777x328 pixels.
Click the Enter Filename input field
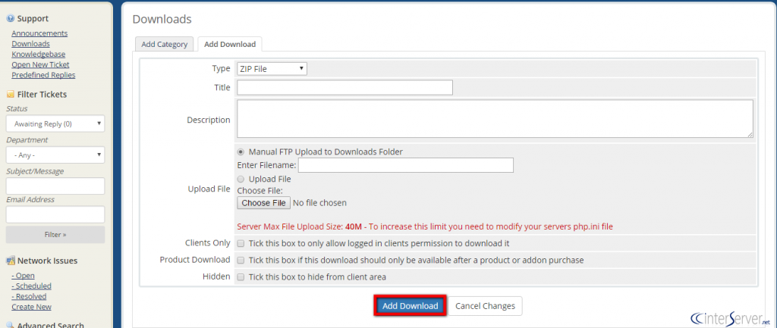406,165
